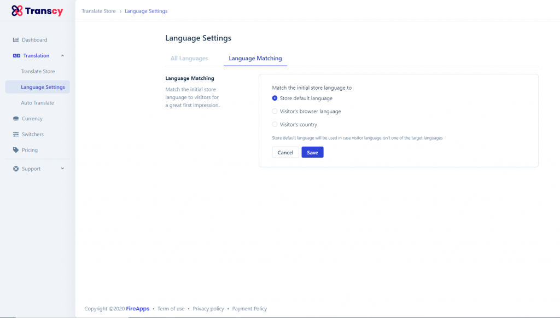Click the Currency coins icon
The width and height of the screenshot is (560, 318).
click(16, 119)
